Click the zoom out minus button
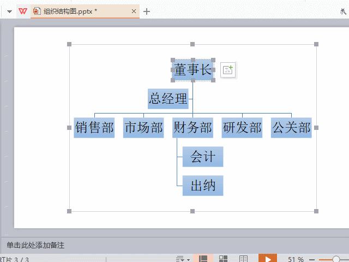349x262 pixels. coord(312,260)
